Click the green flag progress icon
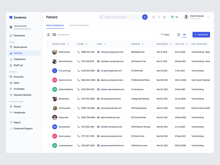The height and width of the screenshot is (165, 220). [x=172, y=17]
